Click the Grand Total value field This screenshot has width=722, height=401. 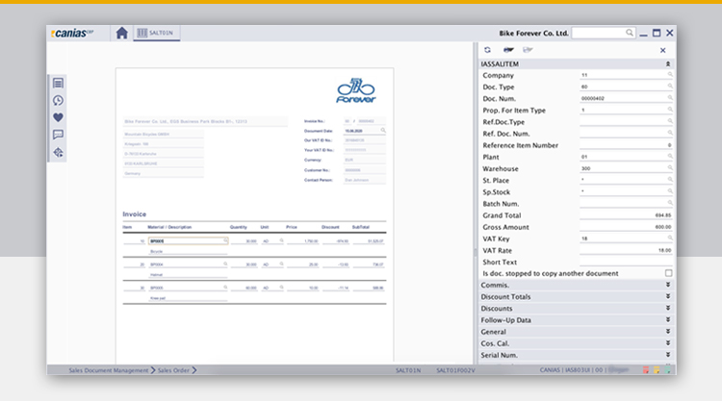[626, 215]
